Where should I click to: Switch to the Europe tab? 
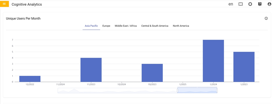[x=106, y=26]
